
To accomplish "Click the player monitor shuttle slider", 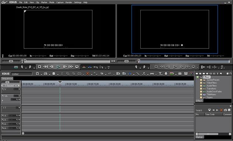I will (x=11, y=61).
